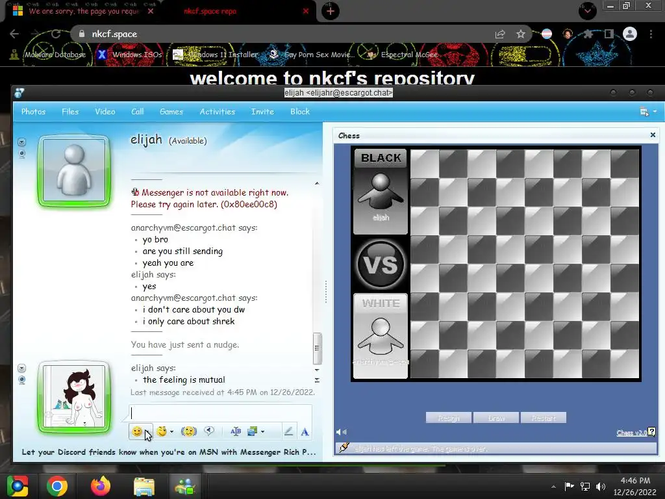The width and height of the screenshot is (665, 499).
Task: Click the Restart button in Chess
Action: pos(544,418)
